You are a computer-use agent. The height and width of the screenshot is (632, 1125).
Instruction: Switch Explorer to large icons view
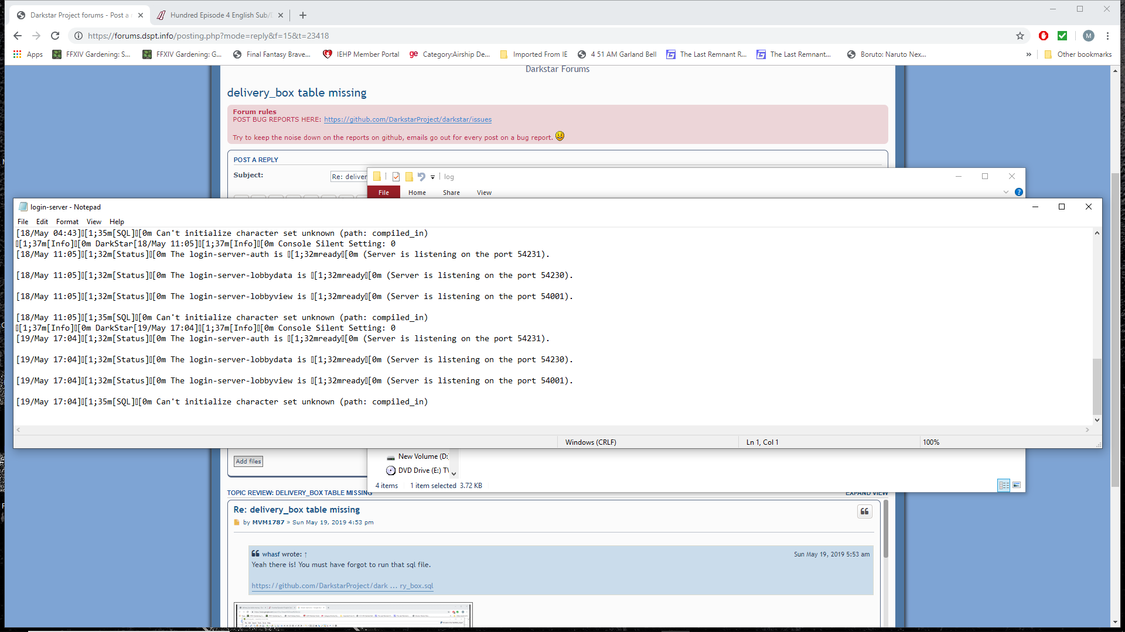point(1017,485)
